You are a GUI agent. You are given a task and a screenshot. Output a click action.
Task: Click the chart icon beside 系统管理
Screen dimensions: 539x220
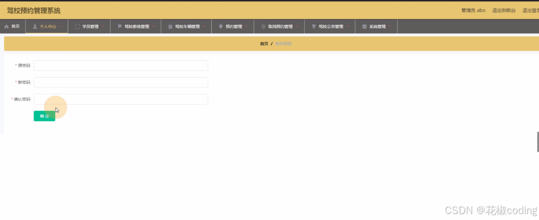click(x=364, y=26)
